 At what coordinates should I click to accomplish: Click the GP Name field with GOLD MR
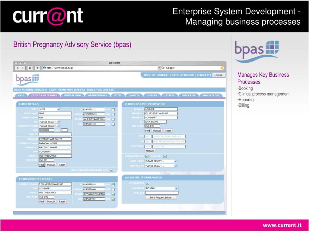(x=161, y=109)
